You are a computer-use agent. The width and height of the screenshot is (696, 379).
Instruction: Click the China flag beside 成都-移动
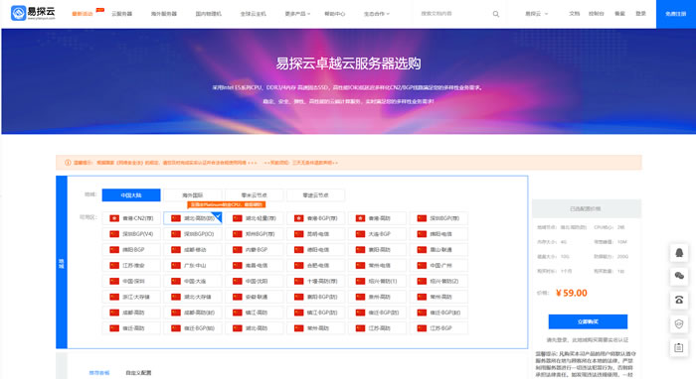[176, 250]
